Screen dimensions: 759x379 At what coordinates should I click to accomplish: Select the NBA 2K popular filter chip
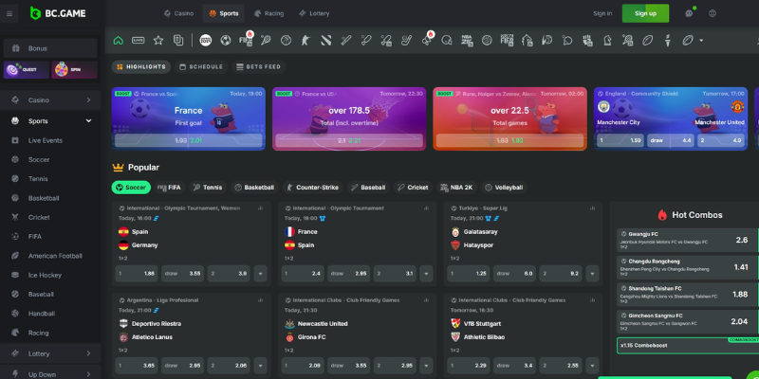(457, 187)
